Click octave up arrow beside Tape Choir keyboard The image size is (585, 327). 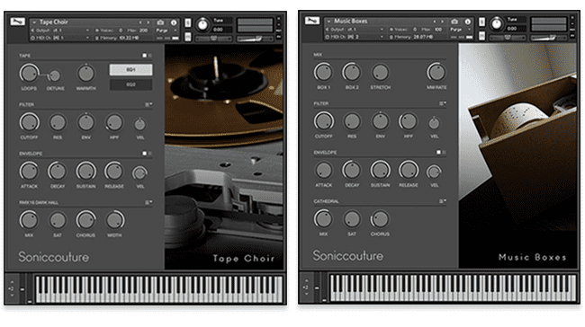tap(12, 282)
